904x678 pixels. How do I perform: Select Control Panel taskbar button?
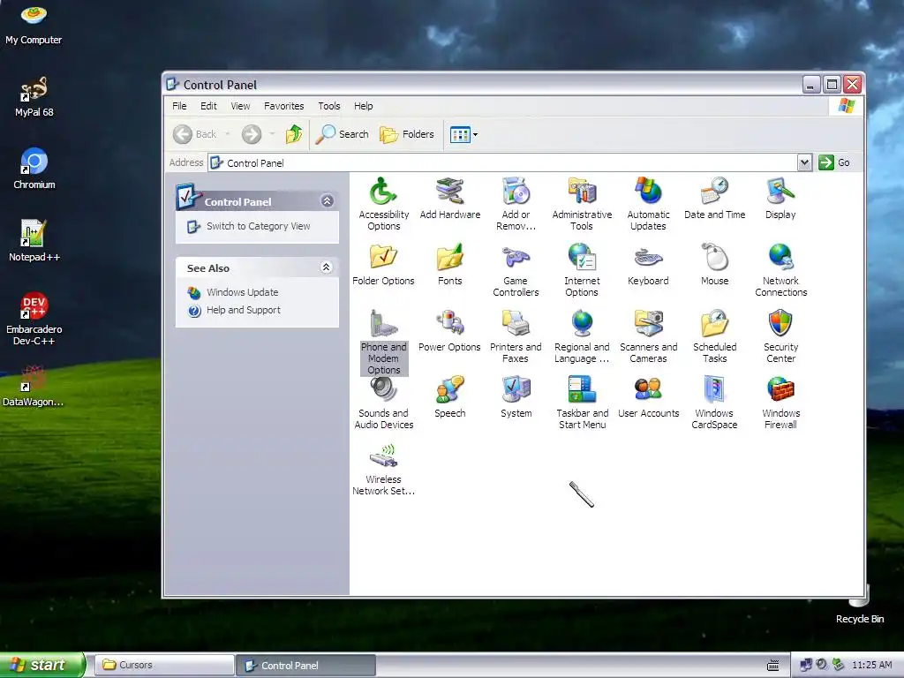306,665
